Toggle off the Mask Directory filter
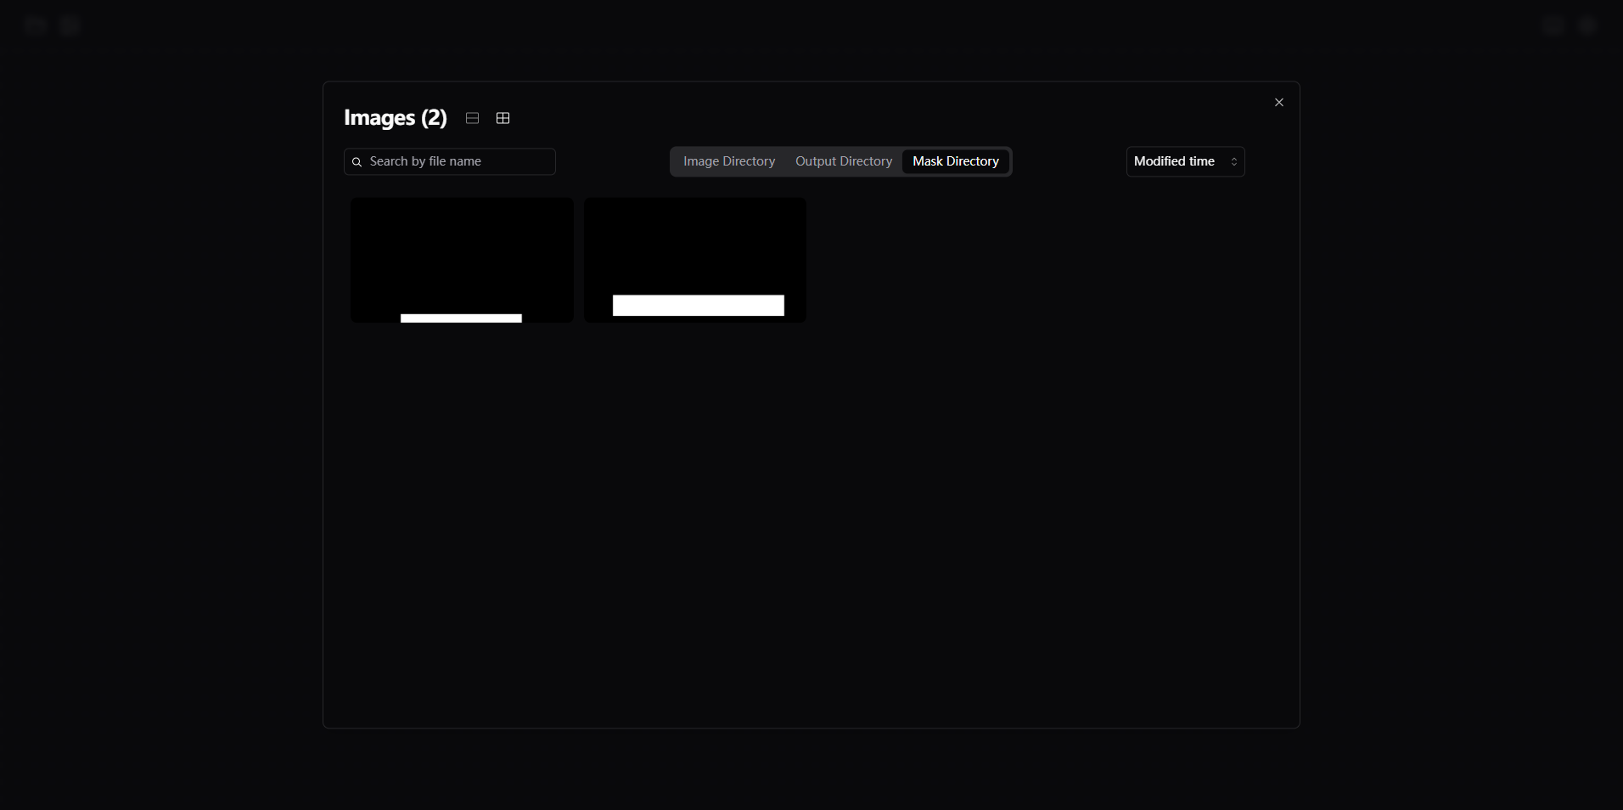Screen dimensions: 1623x810 click(956, 161)
